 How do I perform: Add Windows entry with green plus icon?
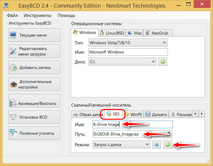point(163,62)
